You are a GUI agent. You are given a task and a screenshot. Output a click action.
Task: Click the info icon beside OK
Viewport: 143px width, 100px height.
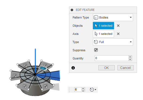[x=73, y=68]
